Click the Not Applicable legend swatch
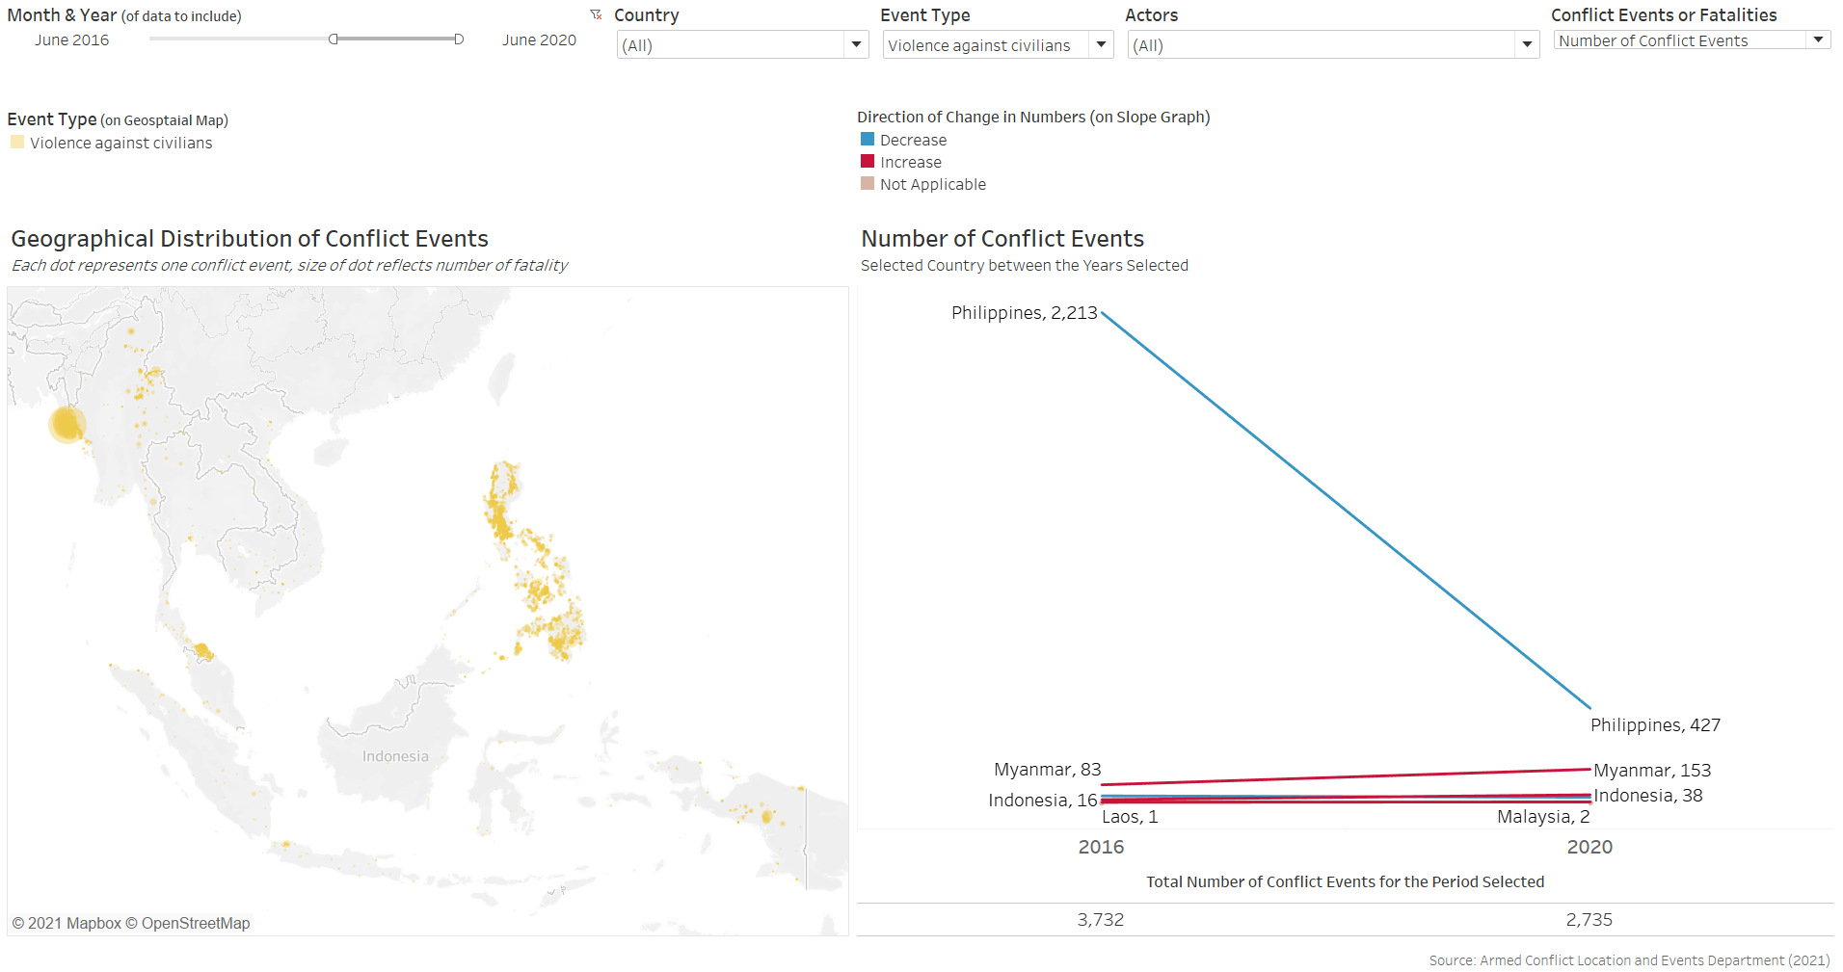The image size is (1843, 972). pos(868,184)
